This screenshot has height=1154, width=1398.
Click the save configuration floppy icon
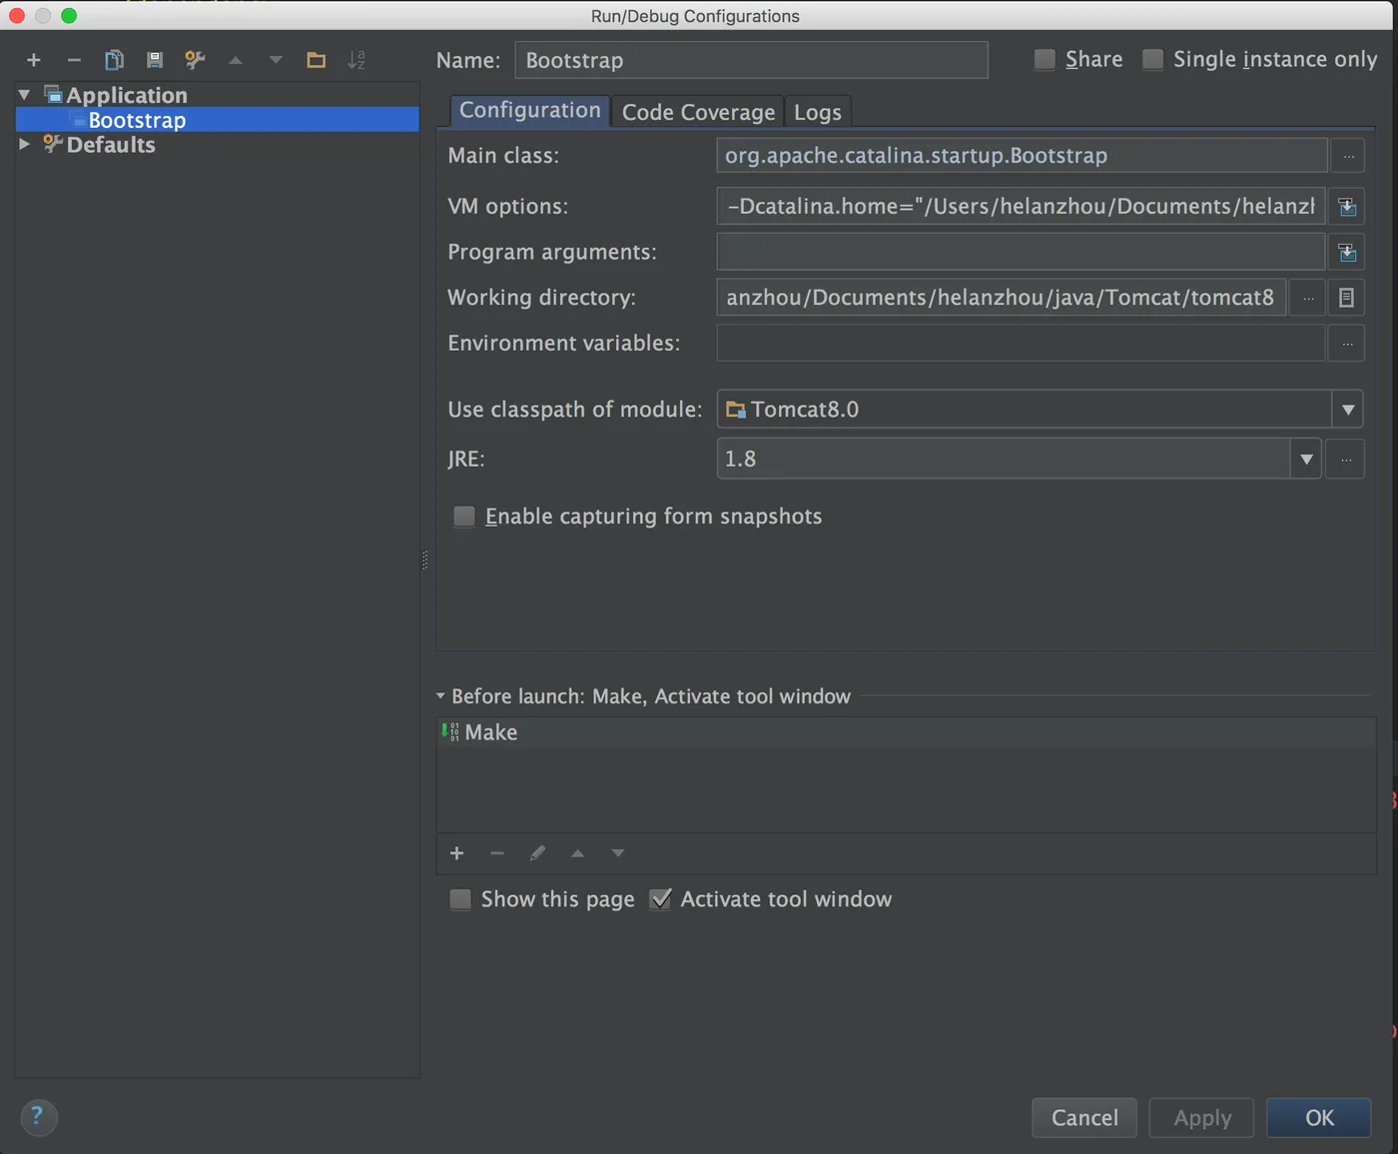coord(155,60)
